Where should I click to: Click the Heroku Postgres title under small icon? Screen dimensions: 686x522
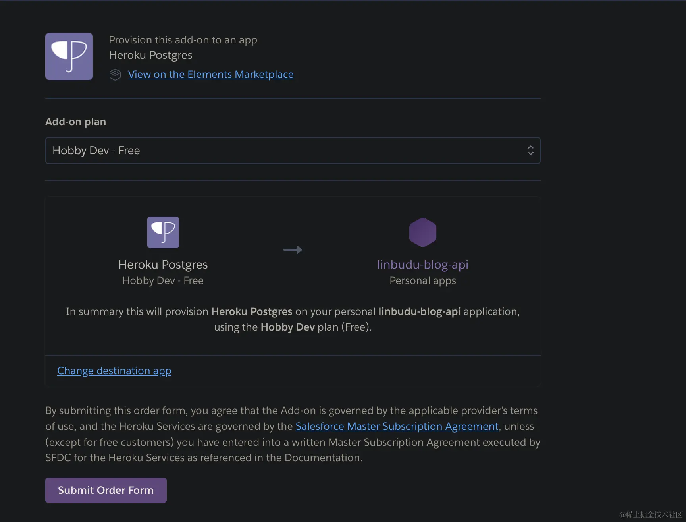pos(163,265)
